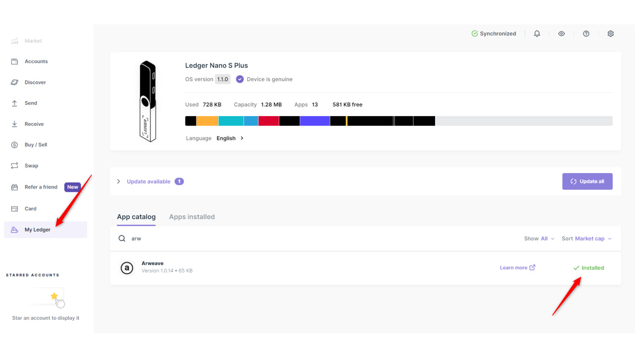Image resolution: width=635 pixels, height=357 pixels.
Task: Click the update count badge "1"
Action: [x=179, y=181]
